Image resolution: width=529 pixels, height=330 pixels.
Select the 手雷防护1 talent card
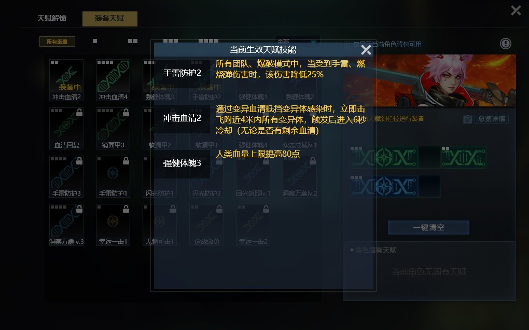pyautogui.click(x=113, y=177)
